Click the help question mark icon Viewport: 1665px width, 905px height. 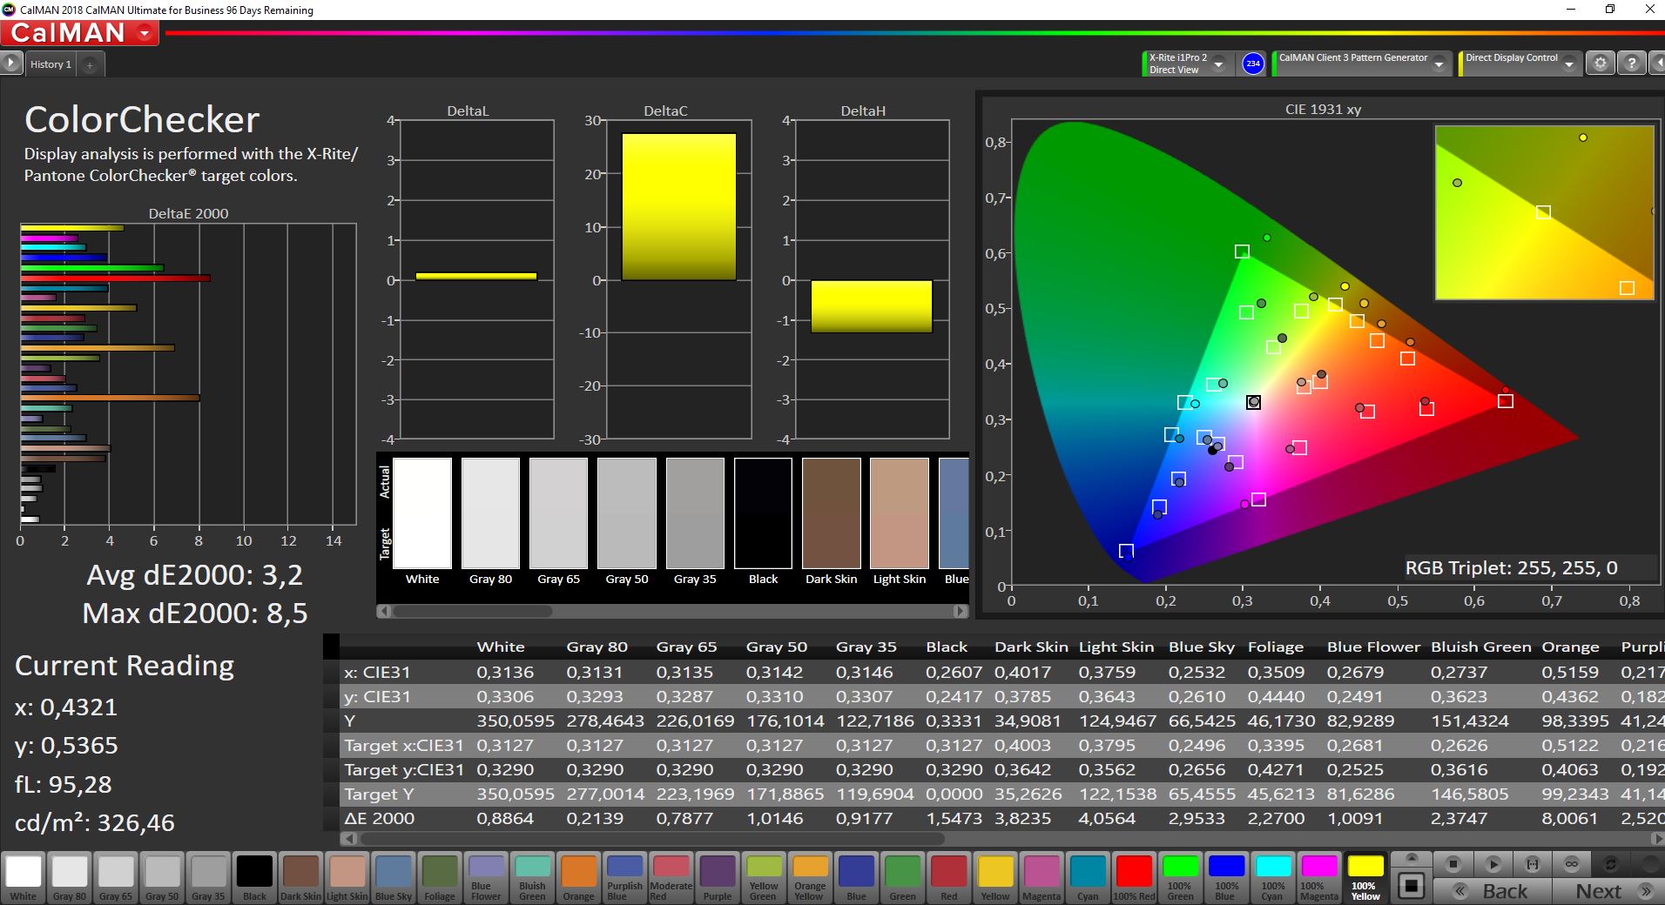pos(1631,64)
